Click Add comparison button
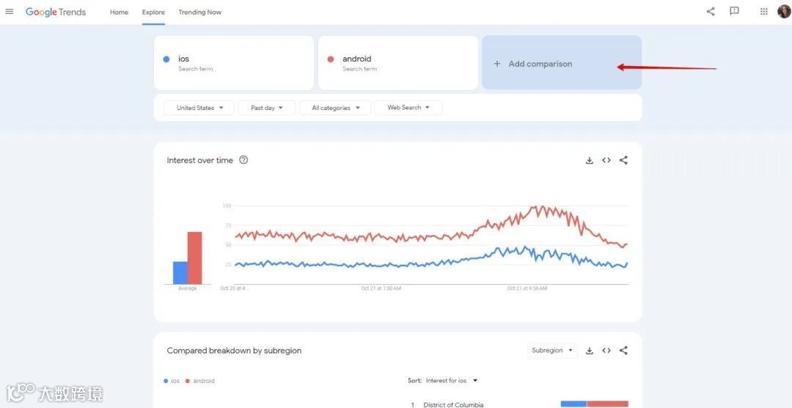792x408 pixels. (x=562, y=62)
